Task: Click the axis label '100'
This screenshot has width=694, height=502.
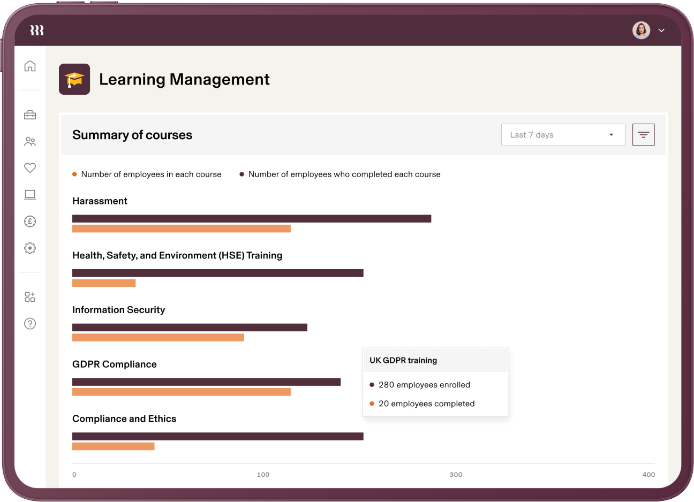Action: pyautogui.click(x=263, y=475)
